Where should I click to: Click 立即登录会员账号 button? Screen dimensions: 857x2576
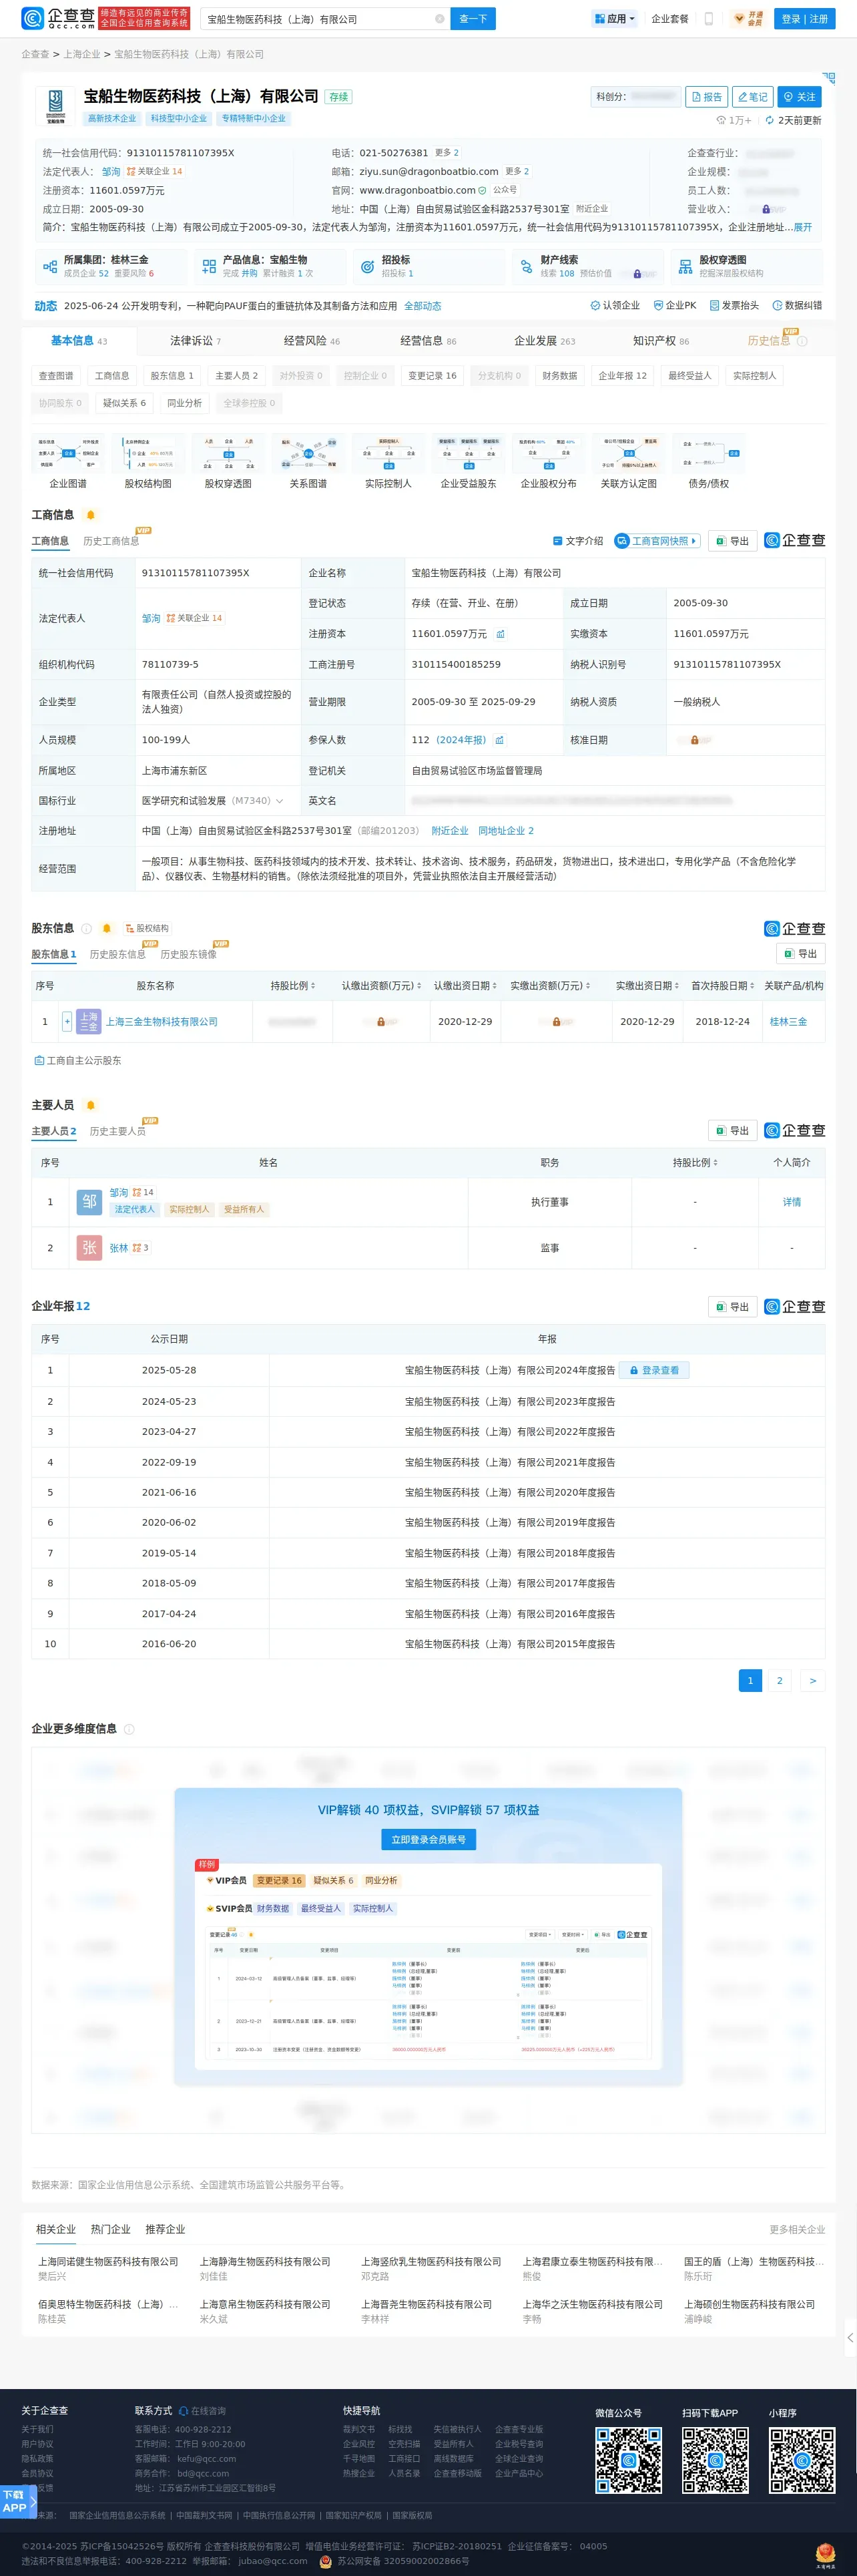(428, 1839)
